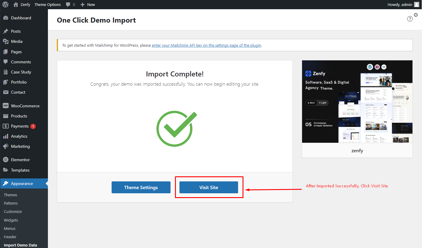Click the help question mark icon
Image resolution: width=422 pixels, height=248 pixels.
click(410, 19)
